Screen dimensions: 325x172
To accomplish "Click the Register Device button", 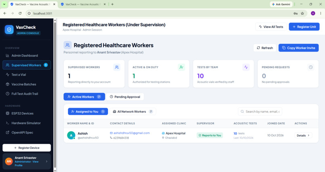I will [27, 148].
